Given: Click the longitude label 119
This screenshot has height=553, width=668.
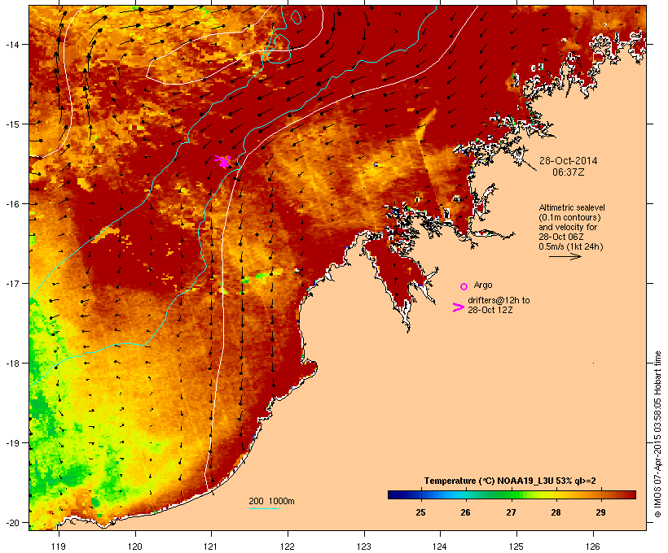Looking at the screenshot, I should click(x=59, y=546).
